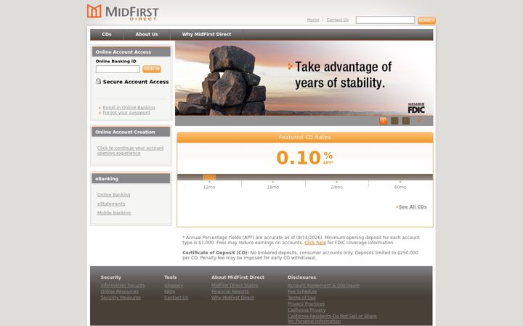The height and width of the screenshot is (326, 523).
Task: Click the SIGN IN button
Action: point(152,69)
